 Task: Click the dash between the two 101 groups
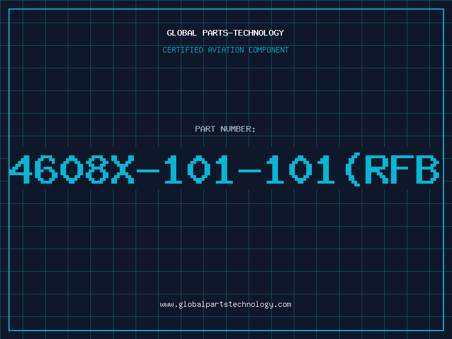(250, 171)
